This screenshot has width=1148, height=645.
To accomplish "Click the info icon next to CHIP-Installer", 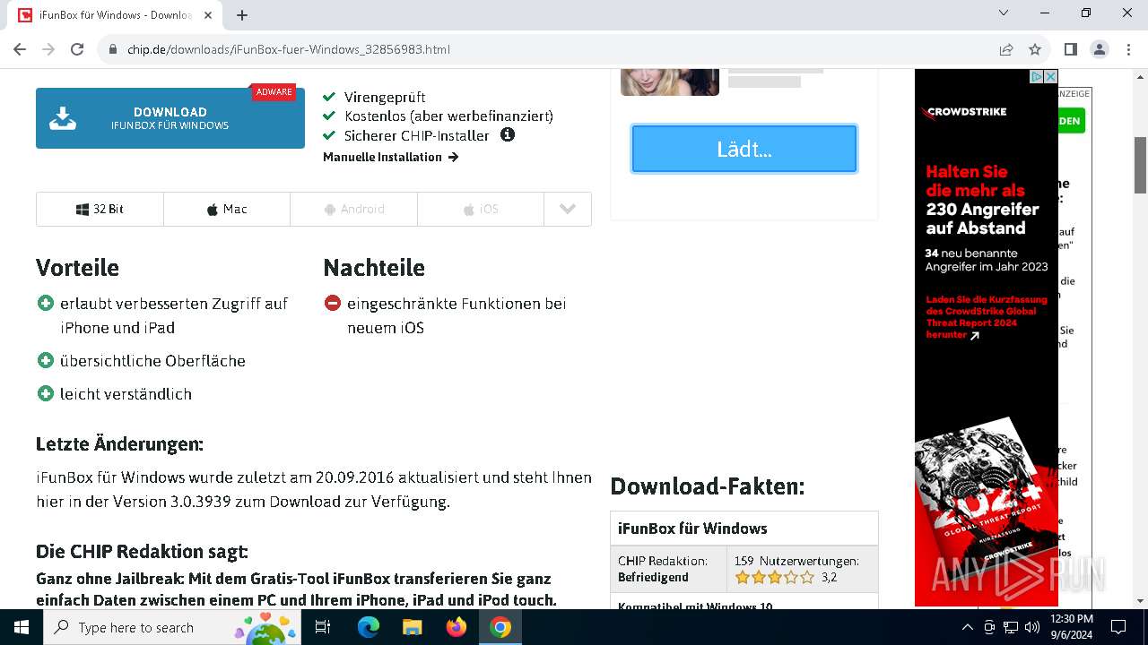I will 508,135.
